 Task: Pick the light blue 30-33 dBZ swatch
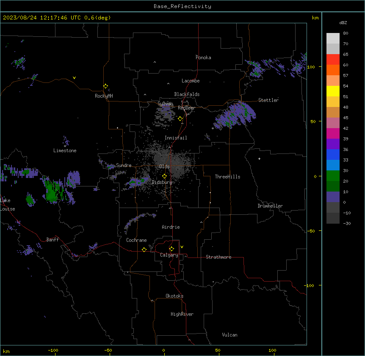[333, 165]
